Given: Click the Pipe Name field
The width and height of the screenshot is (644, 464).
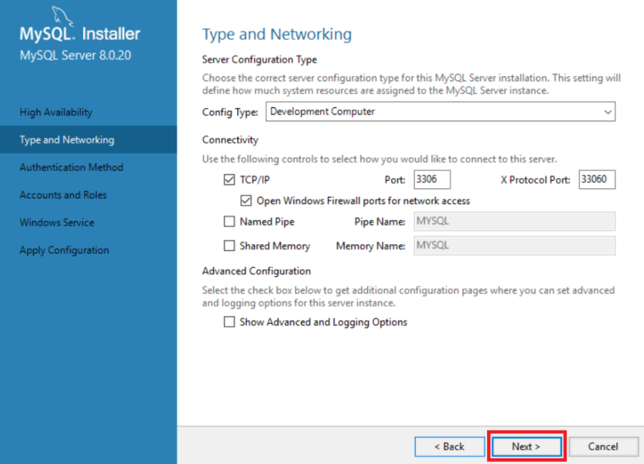Looking at the screenshot, I should pos(514,222).
